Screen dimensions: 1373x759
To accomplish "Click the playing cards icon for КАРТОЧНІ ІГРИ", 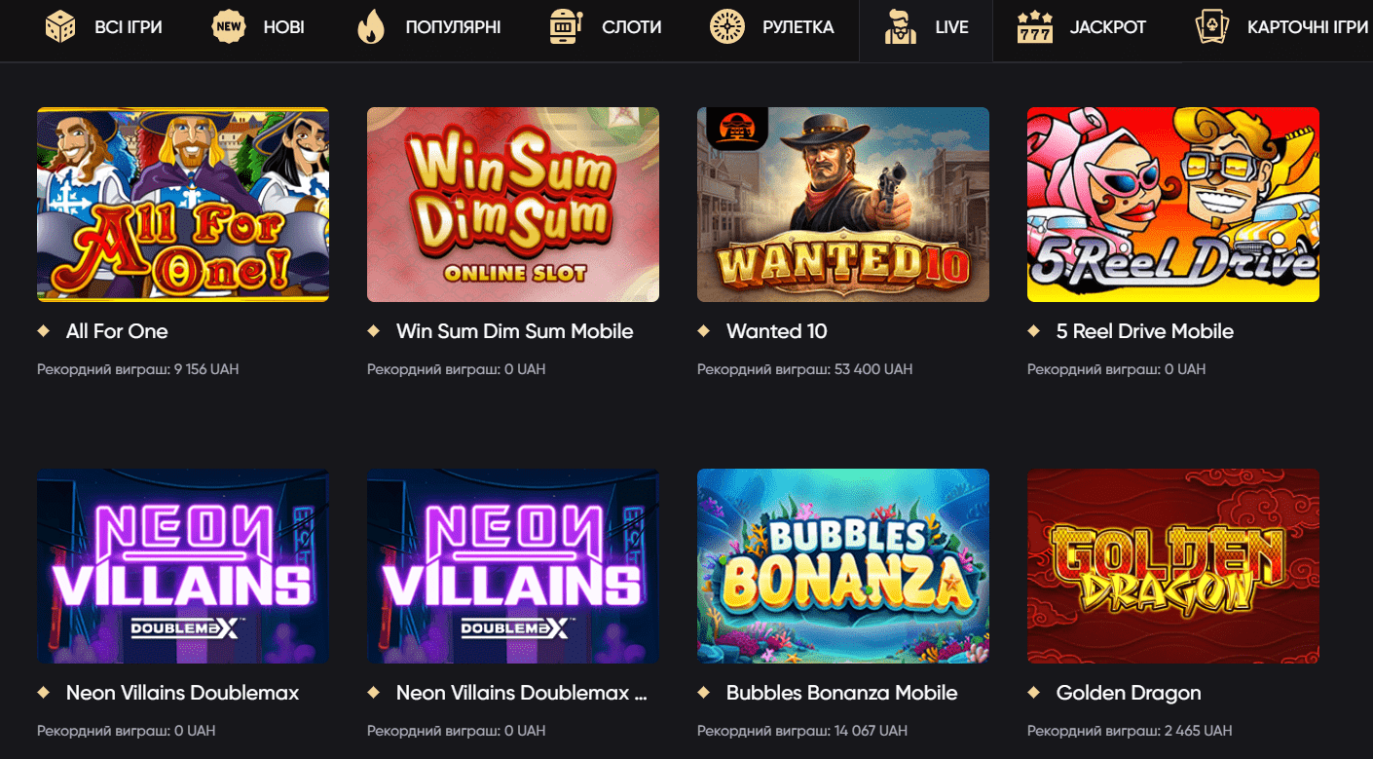I will click(x=1210, y=26).
